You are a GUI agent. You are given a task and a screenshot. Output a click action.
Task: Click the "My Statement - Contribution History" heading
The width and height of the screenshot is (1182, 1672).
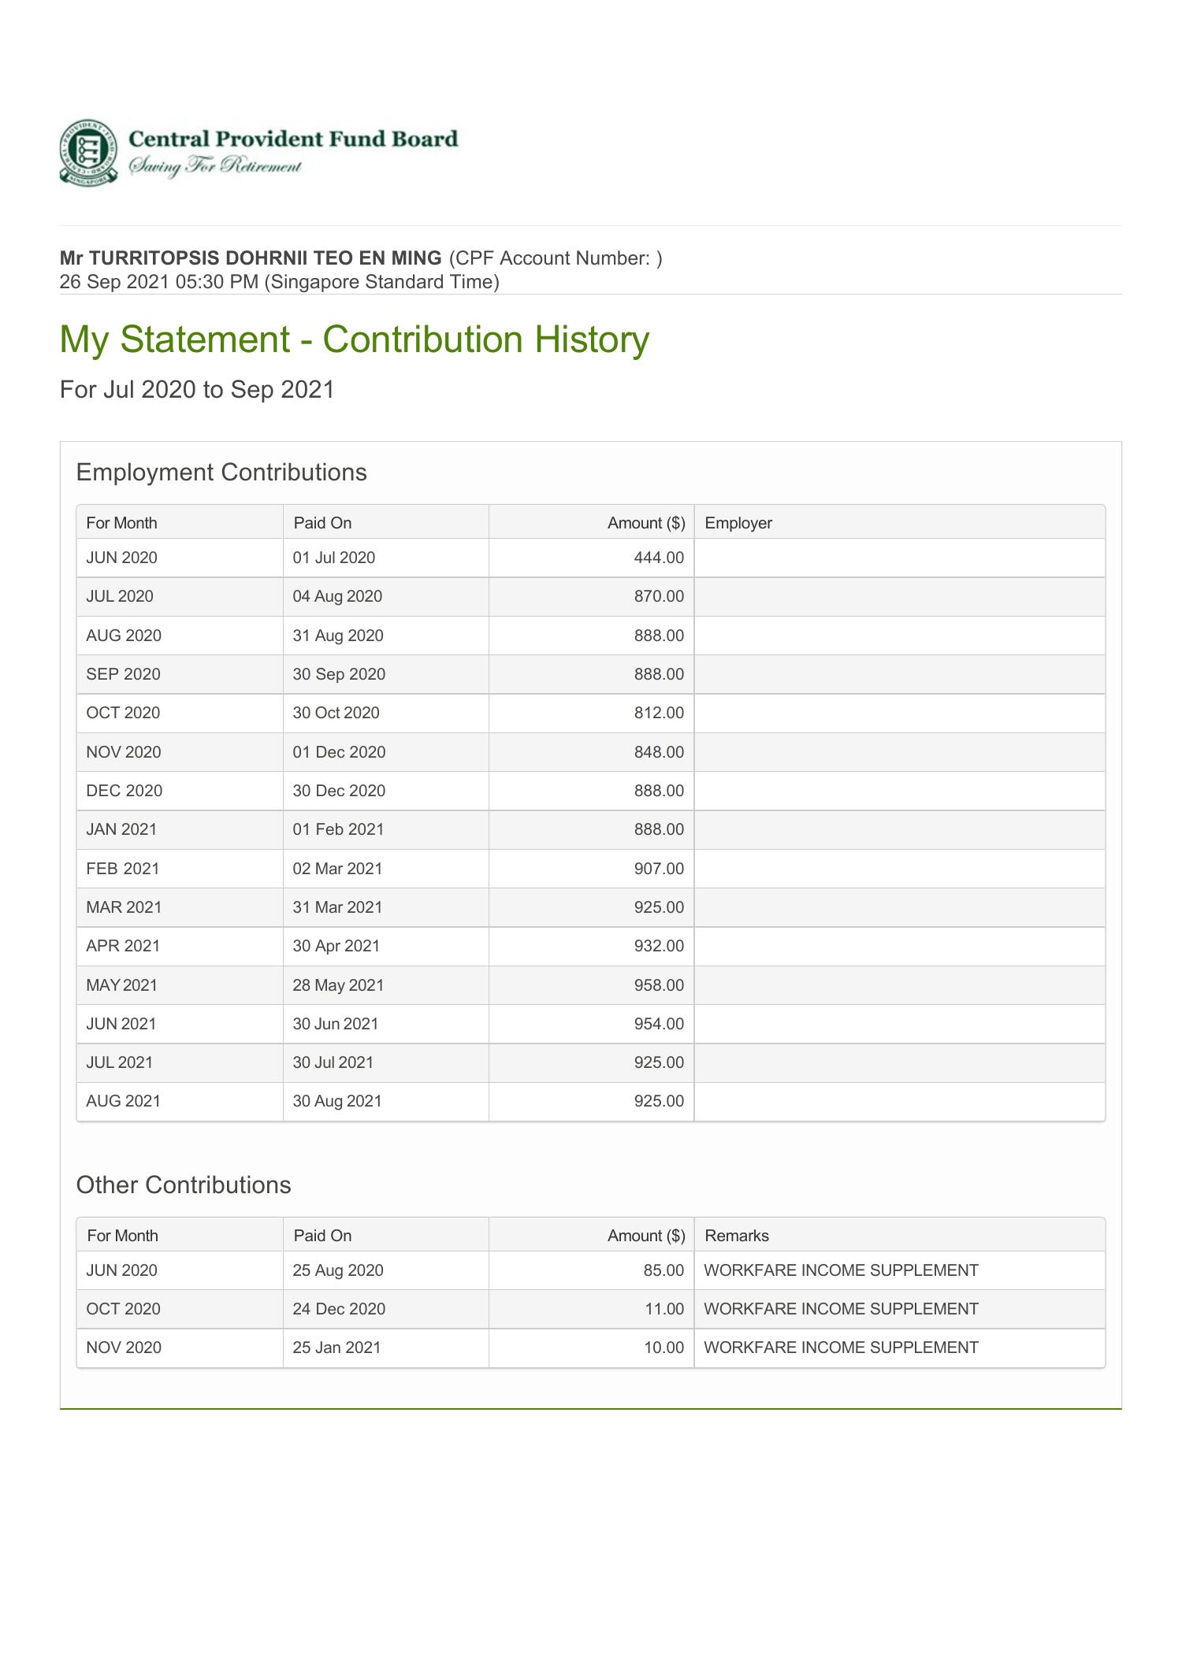tap(354, 339)
